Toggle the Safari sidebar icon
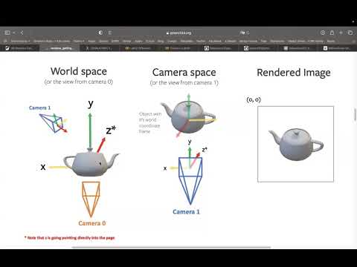 [7, 33]
